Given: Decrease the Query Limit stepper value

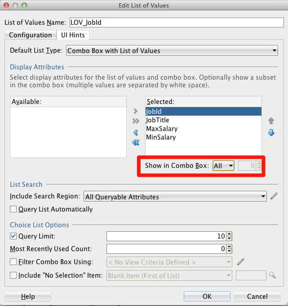Looking at the screenshot, I should (229, 238).
